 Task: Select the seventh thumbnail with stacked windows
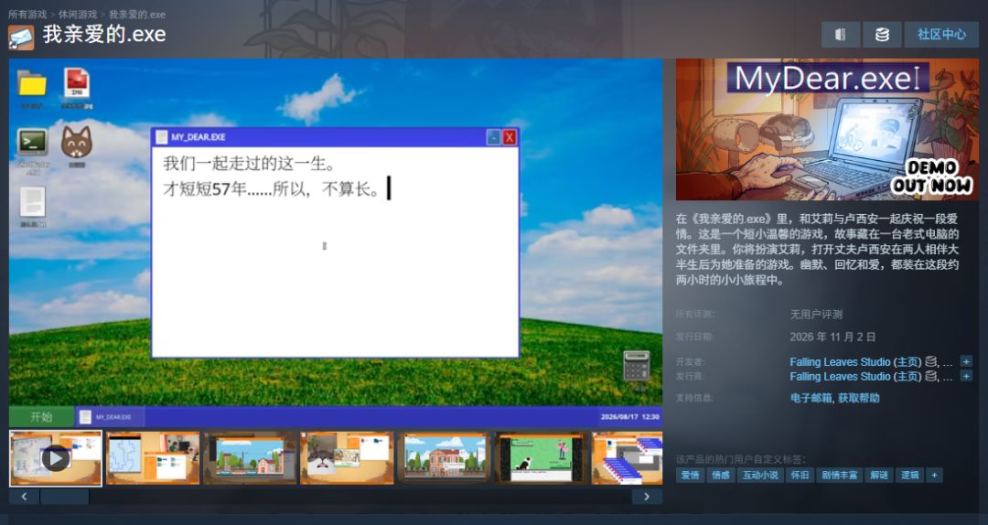627,458
